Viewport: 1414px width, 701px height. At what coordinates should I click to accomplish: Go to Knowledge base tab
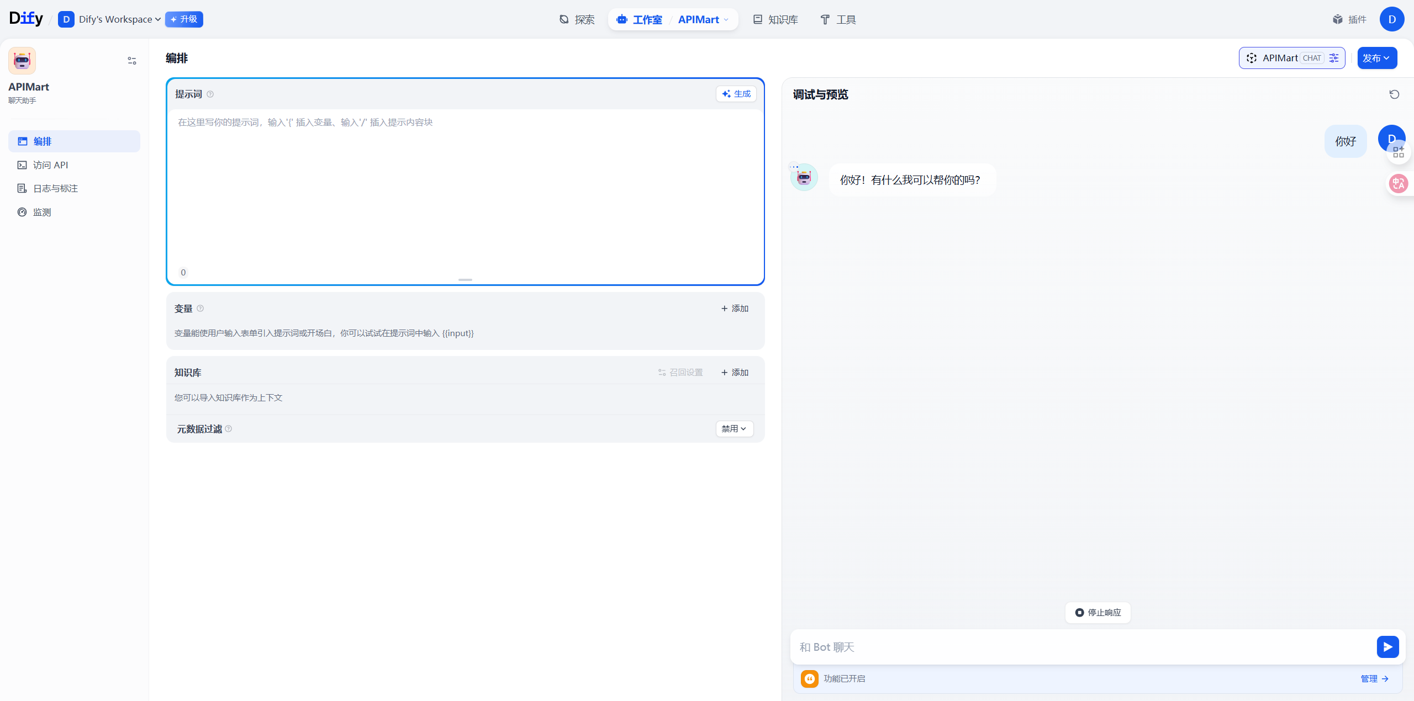775,19
